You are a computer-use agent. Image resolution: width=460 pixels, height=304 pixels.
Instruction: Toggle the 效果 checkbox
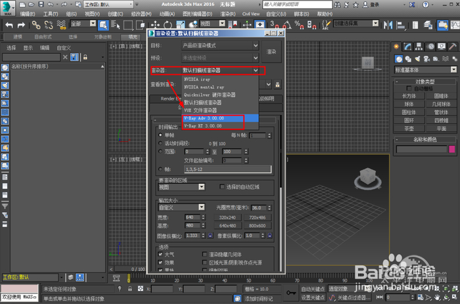coord(160,263)
